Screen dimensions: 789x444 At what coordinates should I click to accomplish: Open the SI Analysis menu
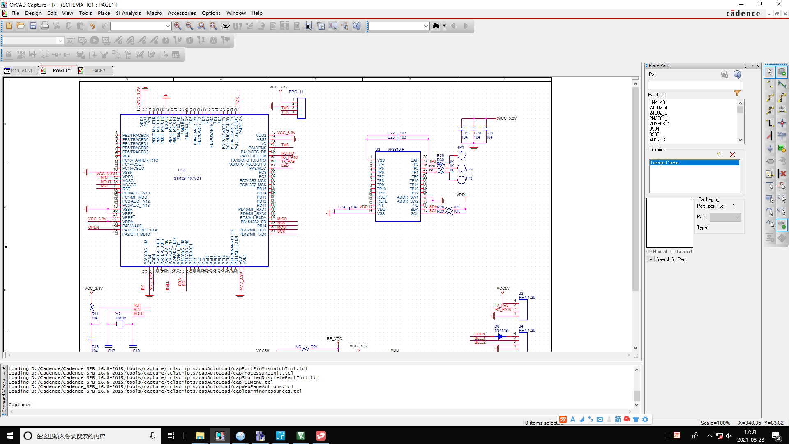coord(128,13)
